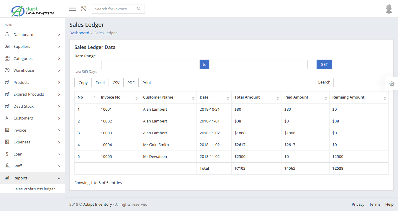The width and height of the screenshot is (398, 211).
Task: Open invoice 10003 from the table
Action: [106, 133]
